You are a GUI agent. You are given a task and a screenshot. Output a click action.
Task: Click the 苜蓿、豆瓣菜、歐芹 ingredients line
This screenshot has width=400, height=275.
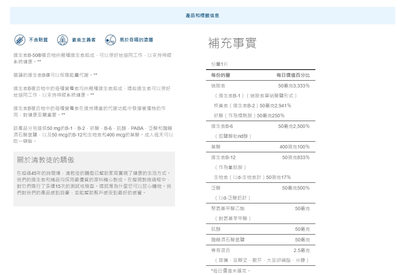(261, 260)
